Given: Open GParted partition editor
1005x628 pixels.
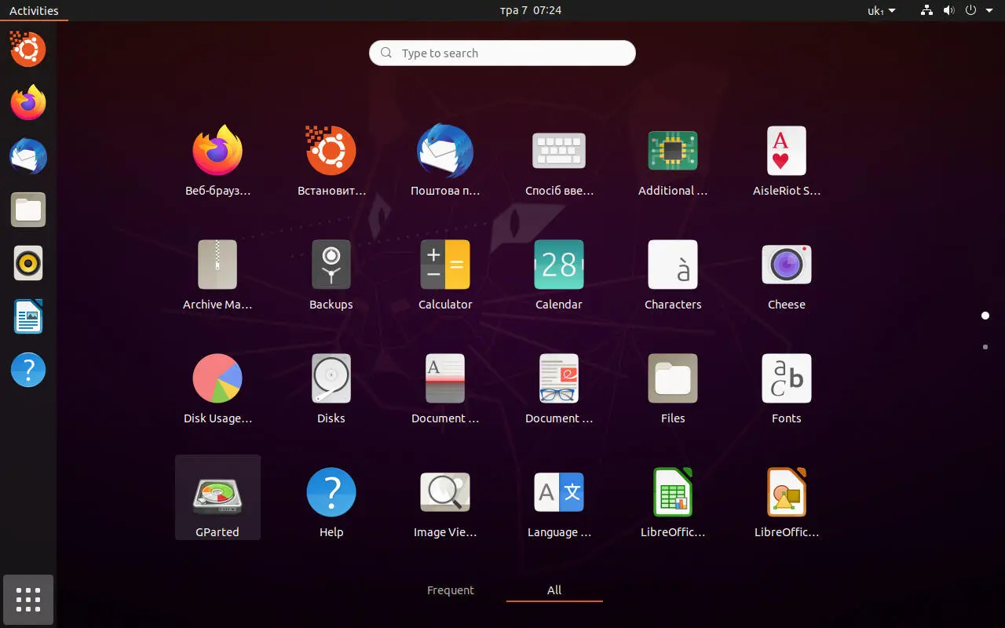Looking at the screenshot, I should [217, 498].
